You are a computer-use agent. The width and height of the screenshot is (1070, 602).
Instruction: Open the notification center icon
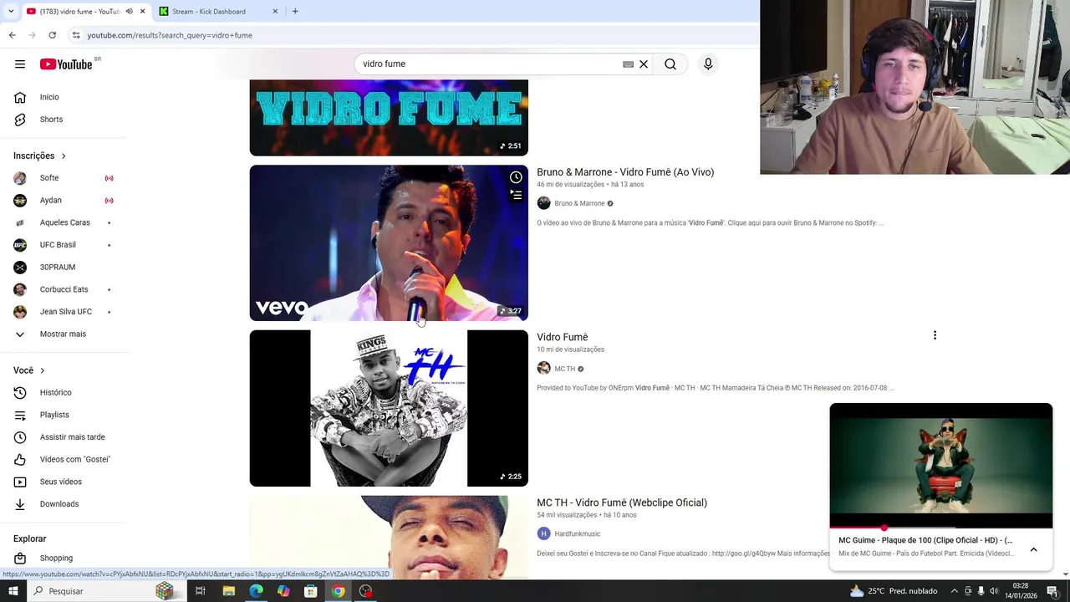[x=1052, y=591]
